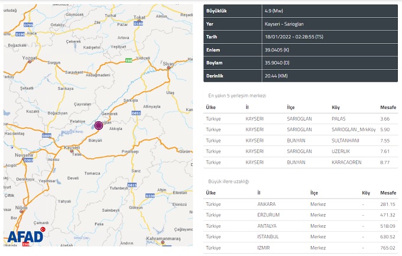Click the Köy header in nearest settlements table

tap(336, 108)
